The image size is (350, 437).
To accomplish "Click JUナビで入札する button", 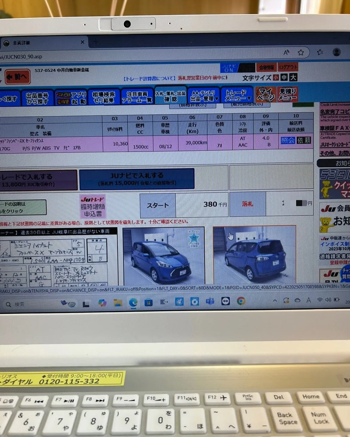I will [x=137, y=179].
